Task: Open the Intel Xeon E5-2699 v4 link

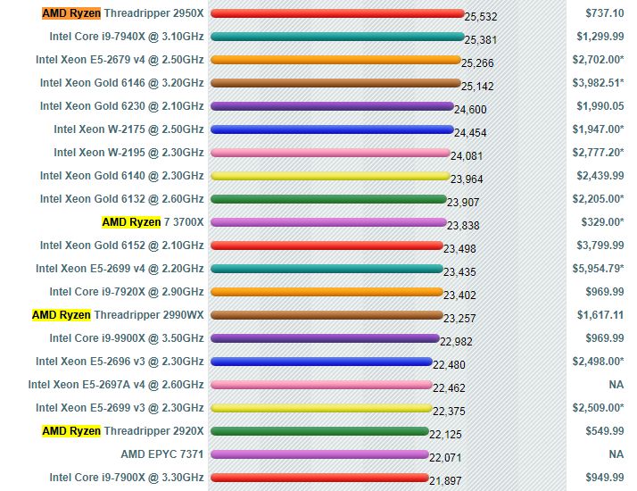Action: pos(120,269)
